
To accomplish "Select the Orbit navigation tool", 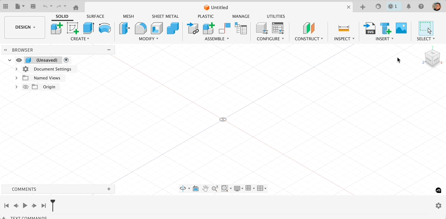I will pos(183,189).
